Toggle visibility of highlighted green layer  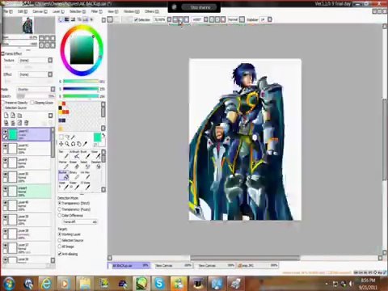click(x=5, y=188)
